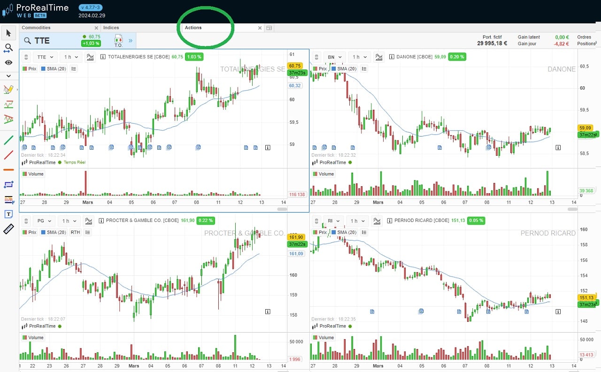Select the Fibonacci levels tool
Screen dimensions: 601x372
tap(8, 199)
